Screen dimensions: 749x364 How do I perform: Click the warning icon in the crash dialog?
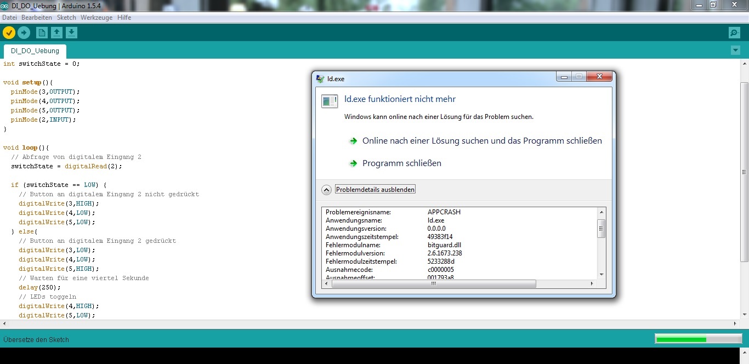coord(330,101)
